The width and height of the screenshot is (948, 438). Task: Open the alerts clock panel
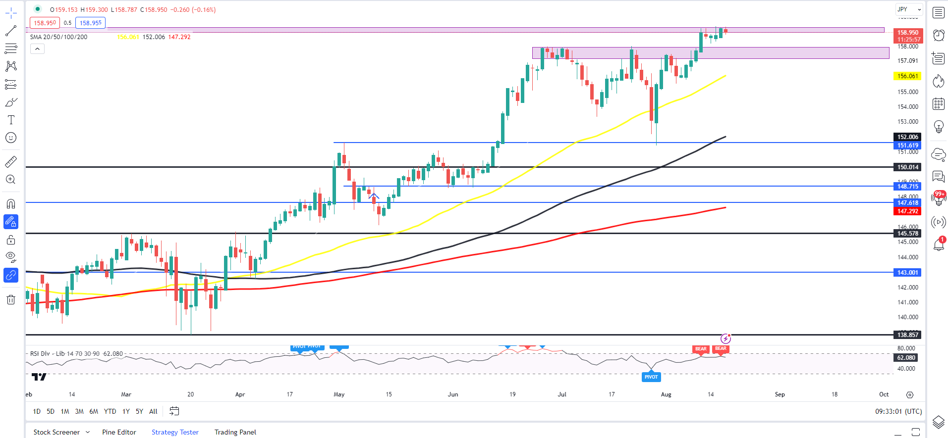939,35
